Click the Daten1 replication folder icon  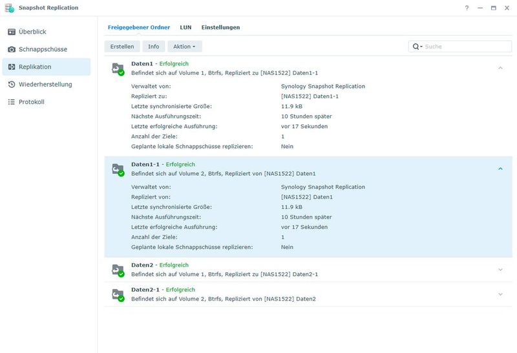(118, 69)
